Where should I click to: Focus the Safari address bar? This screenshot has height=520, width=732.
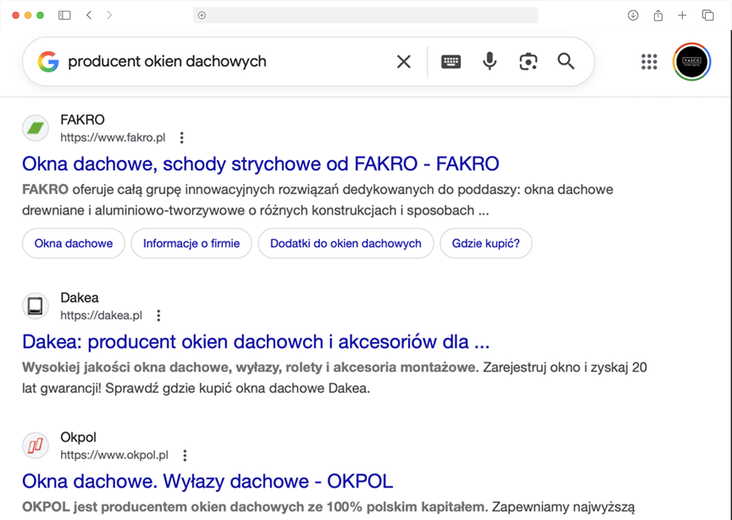366,15
